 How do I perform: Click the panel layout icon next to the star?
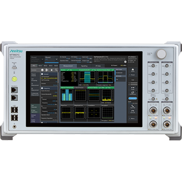(47, 70)
